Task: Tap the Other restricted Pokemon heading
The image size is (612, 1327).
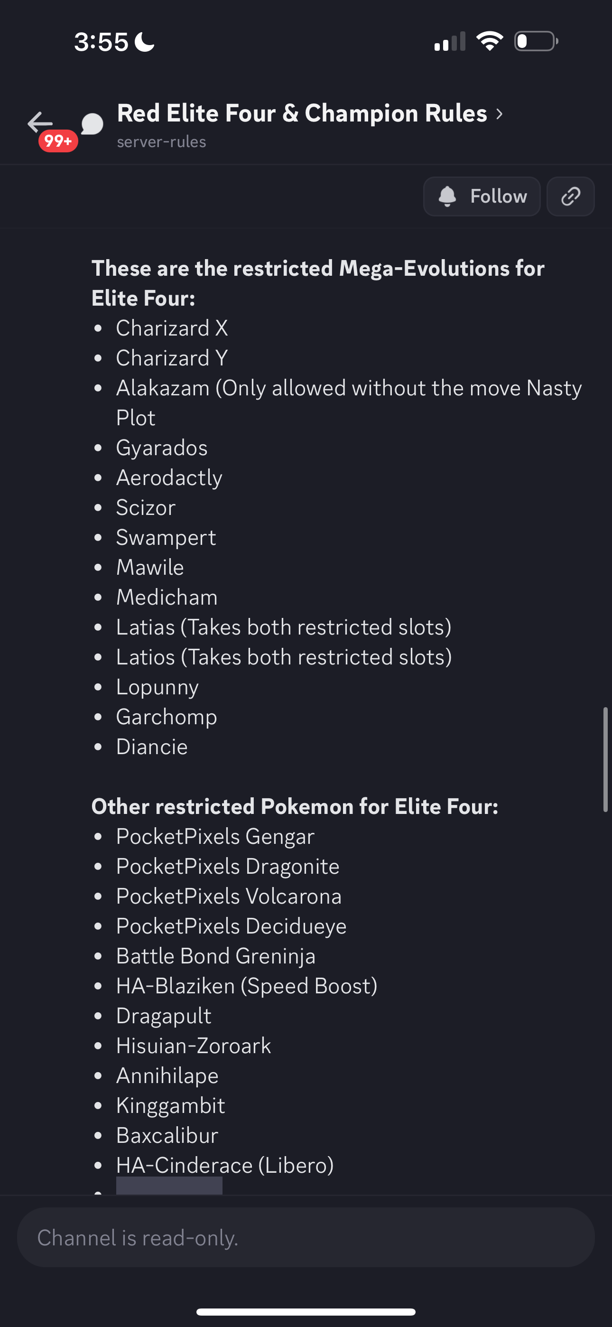Action: pos(295,806)
